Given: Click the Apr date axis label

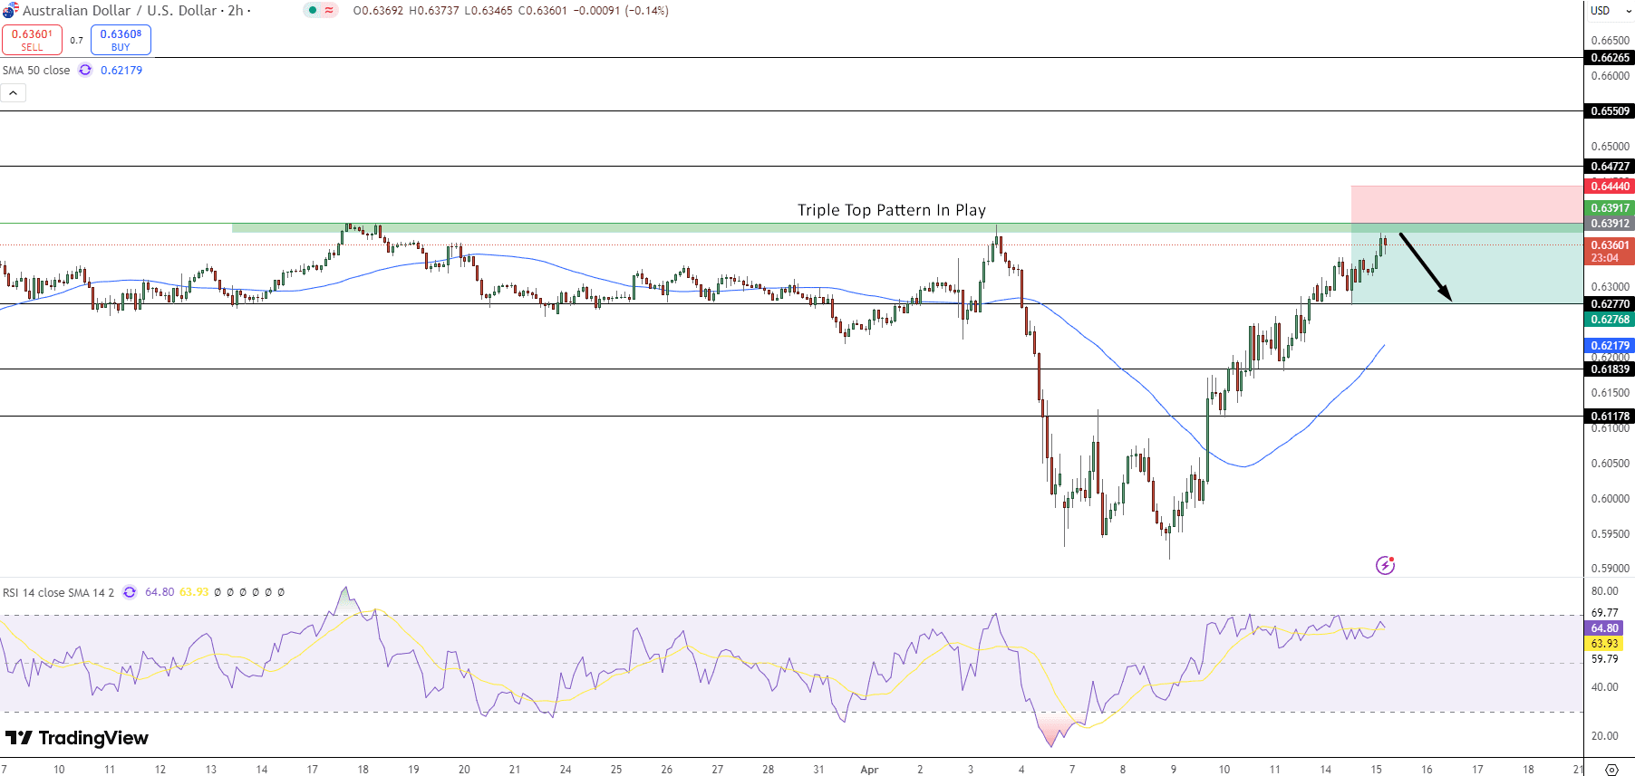Looking at the screenshot, I should click(x=869, y=770).
